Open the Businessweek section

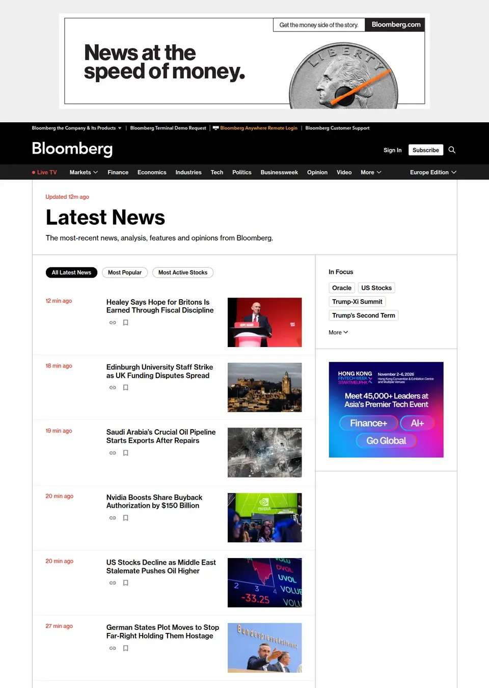[x=279, y=172]
